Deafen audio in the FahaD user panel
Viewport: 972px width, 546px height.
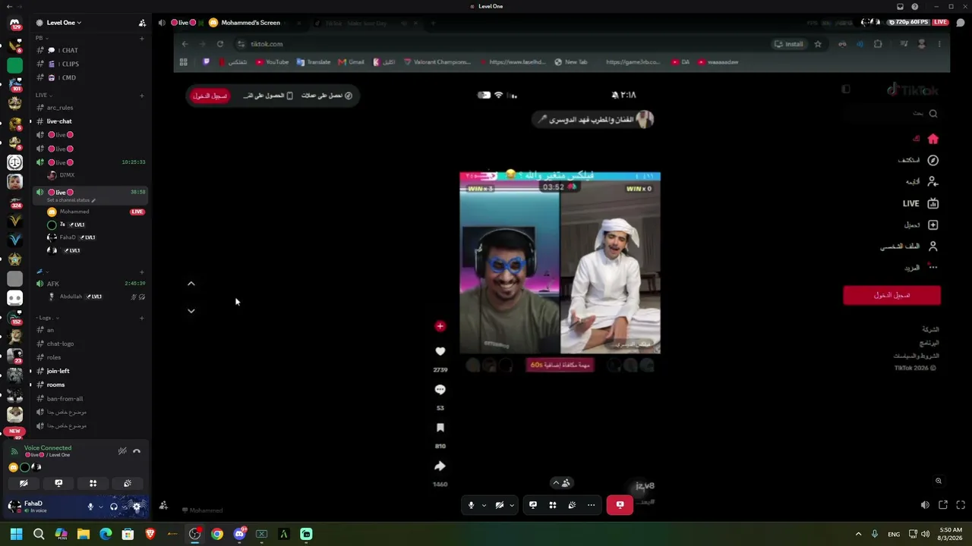114,507
